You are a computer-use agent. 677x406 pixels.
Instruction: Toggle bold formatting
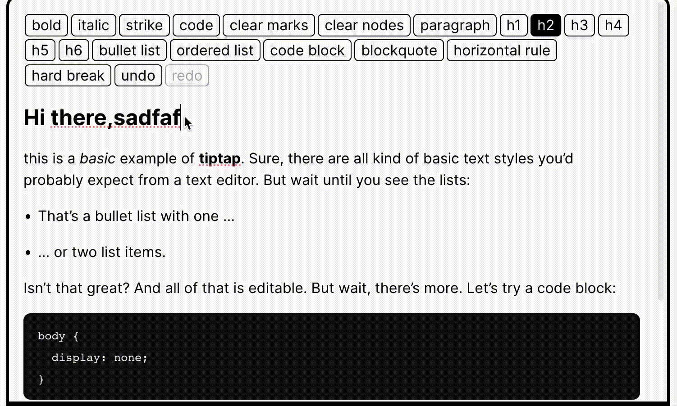click(46, 25)
